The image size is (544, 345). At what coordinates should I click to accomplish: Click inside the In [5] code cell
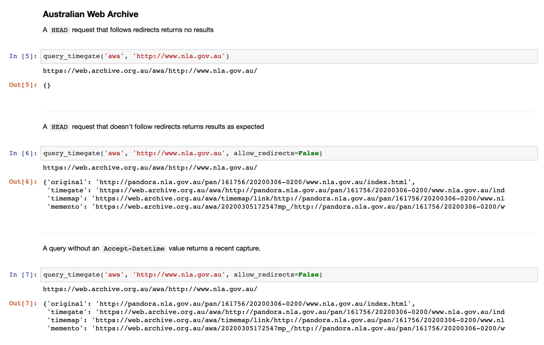[289, 56]
